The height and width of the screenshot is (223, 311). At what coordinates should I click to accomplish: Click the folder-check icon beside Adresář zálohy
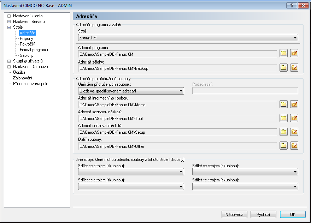click(x=294, y=68)
